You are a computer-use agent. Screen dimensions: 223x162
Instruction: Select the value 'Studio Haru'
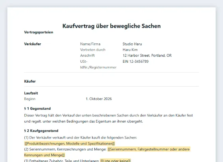[x=132, y=44]
